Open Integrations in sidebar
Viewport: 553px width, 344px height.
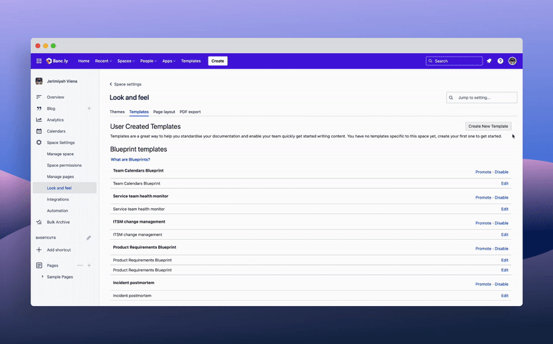coord(58,199)
